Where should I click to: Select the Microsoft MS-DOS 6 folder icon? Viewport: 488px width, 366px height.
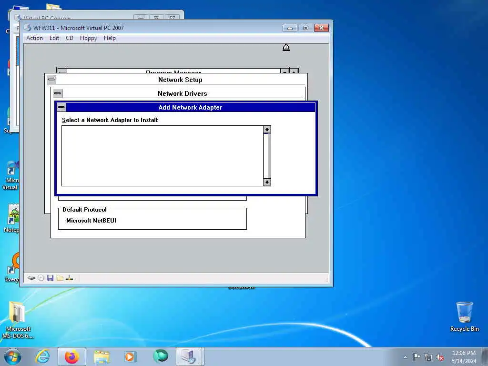(x=18, y=320)
